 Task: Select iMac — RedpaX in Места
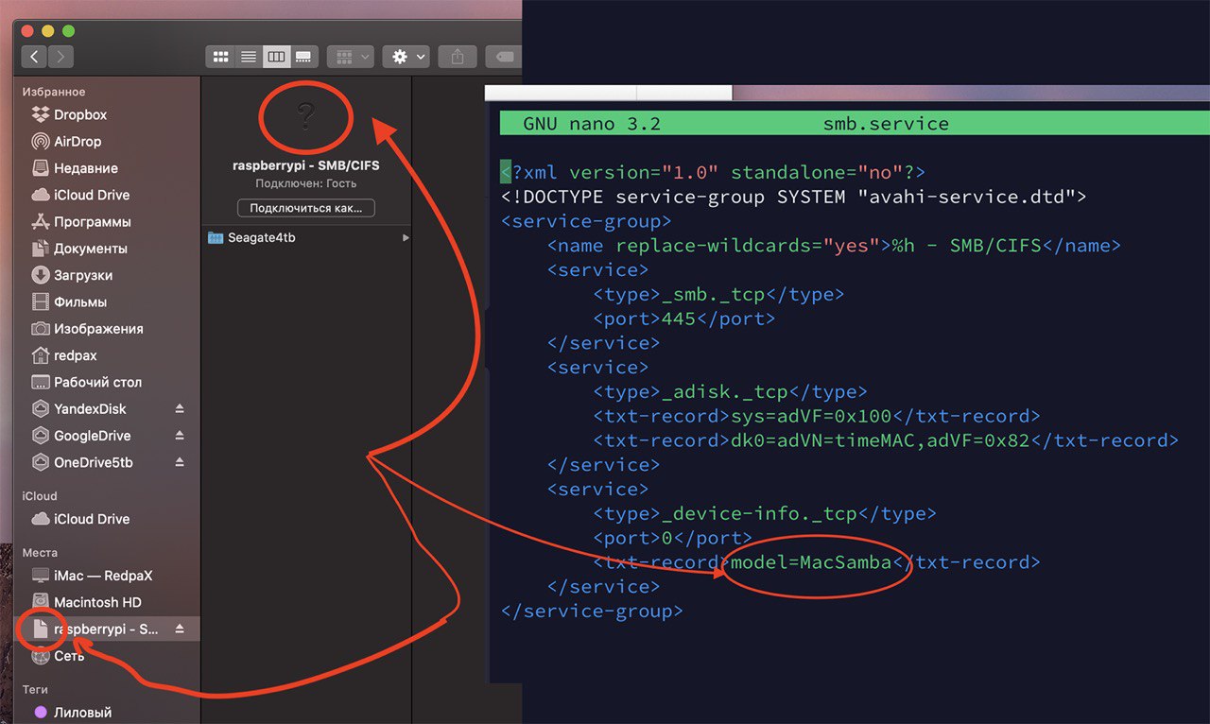click(102, 576)
